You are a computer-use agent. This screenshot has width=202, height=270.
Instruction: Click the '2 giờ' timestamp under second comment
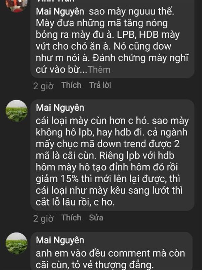pos(43,218)
